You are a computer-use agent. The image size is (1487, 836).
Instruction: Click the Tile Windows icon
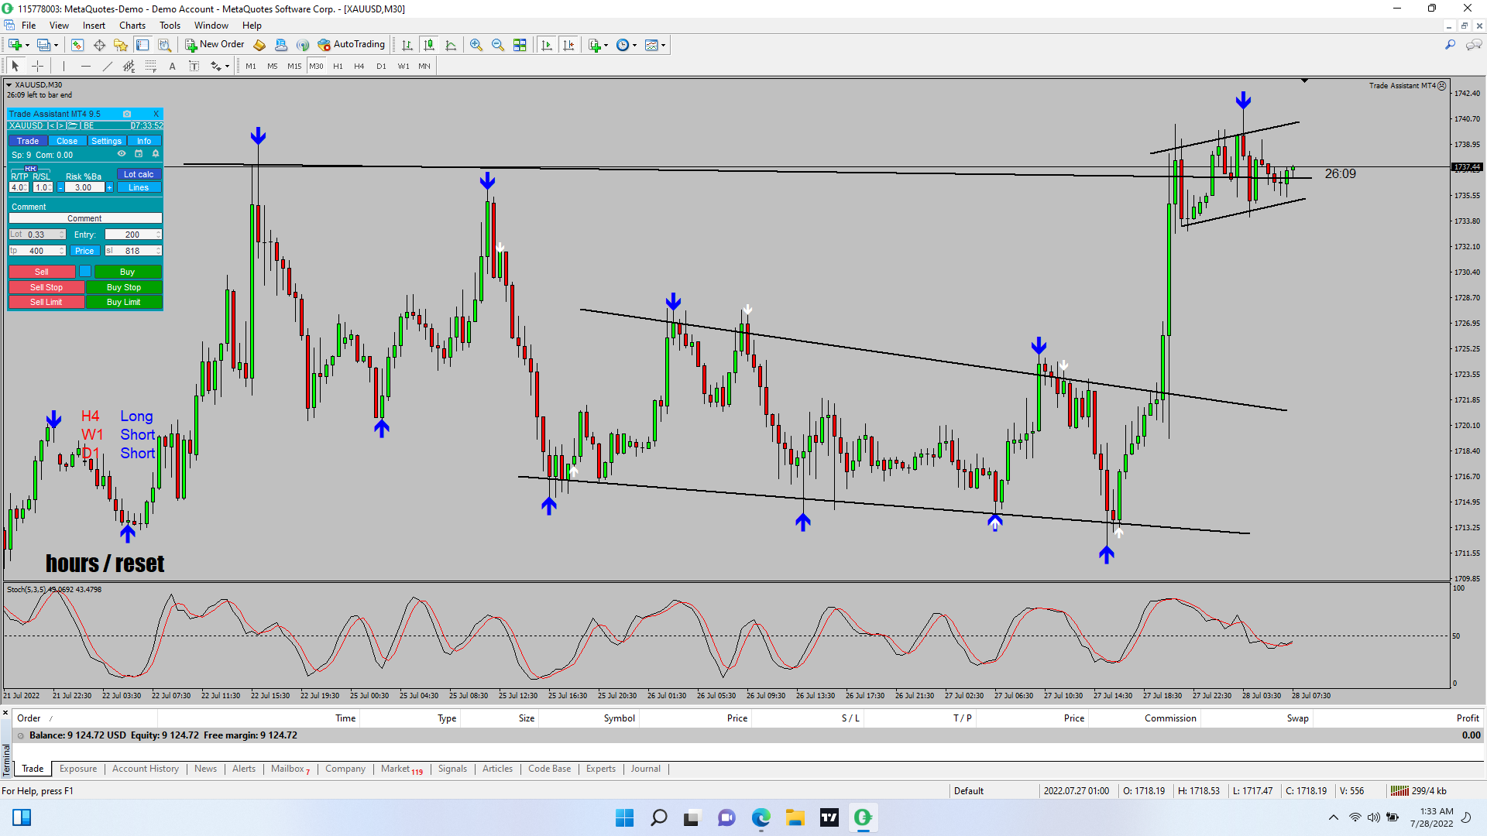[x=520, y=45]
